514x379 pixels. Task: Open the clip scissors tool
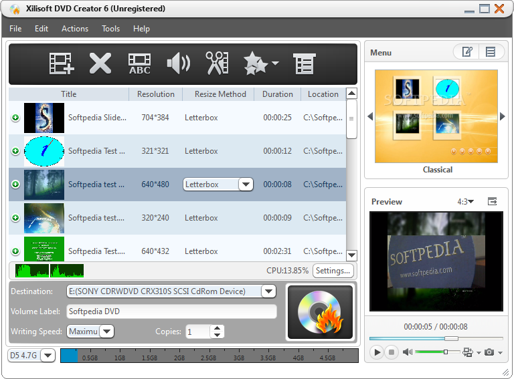[x=217, y=63]
